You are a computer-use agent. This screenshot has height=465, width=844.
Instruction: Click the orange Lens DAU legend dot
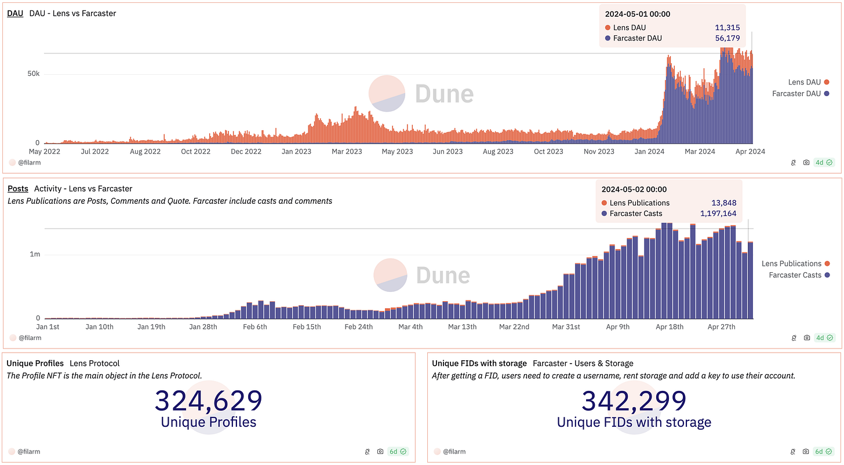click(827, 82)
